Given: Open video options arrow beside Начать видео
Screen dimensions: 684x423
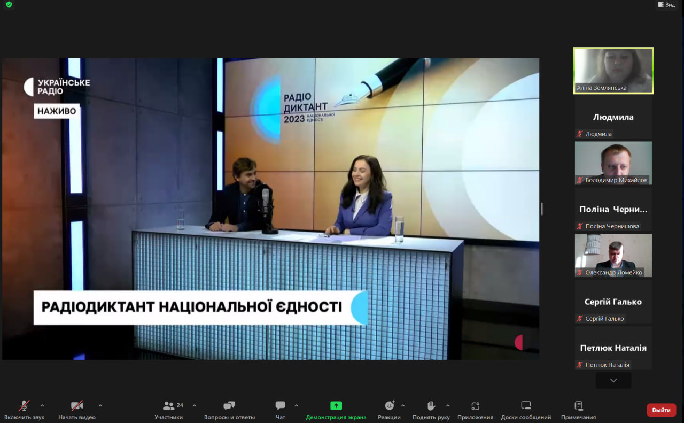Looking at the screenshot, I should click(100, 406).
